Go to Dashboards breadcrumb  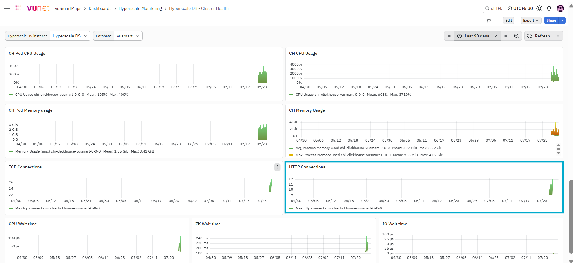click(100, 8)
